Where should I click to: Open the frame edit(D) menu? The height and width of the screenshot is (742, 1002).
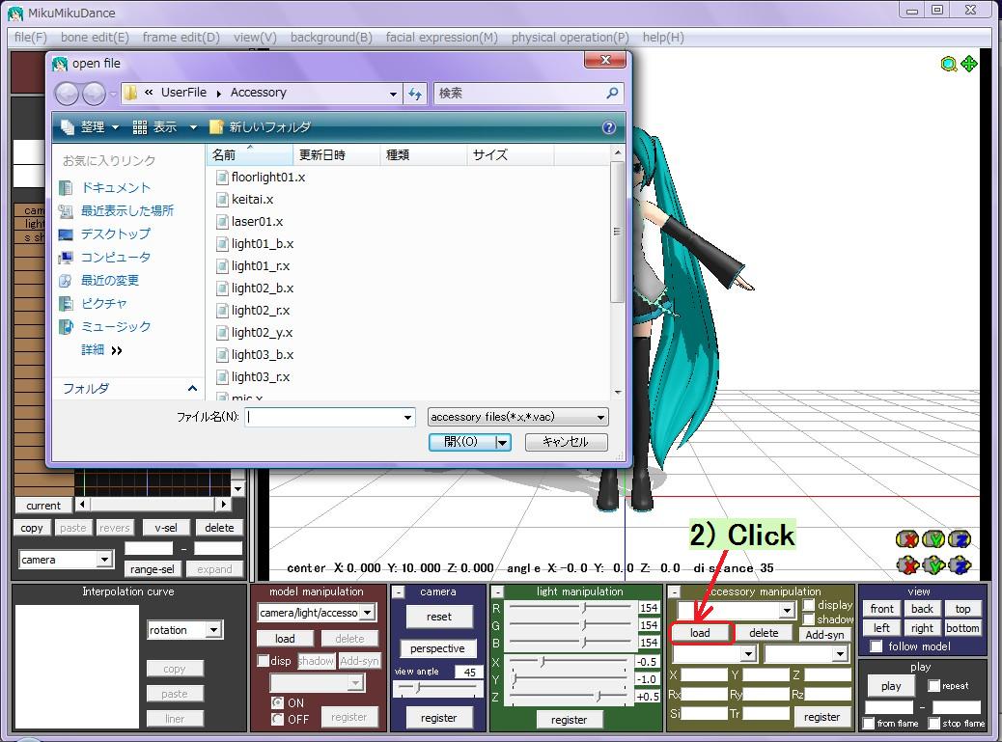pos(181,37)
